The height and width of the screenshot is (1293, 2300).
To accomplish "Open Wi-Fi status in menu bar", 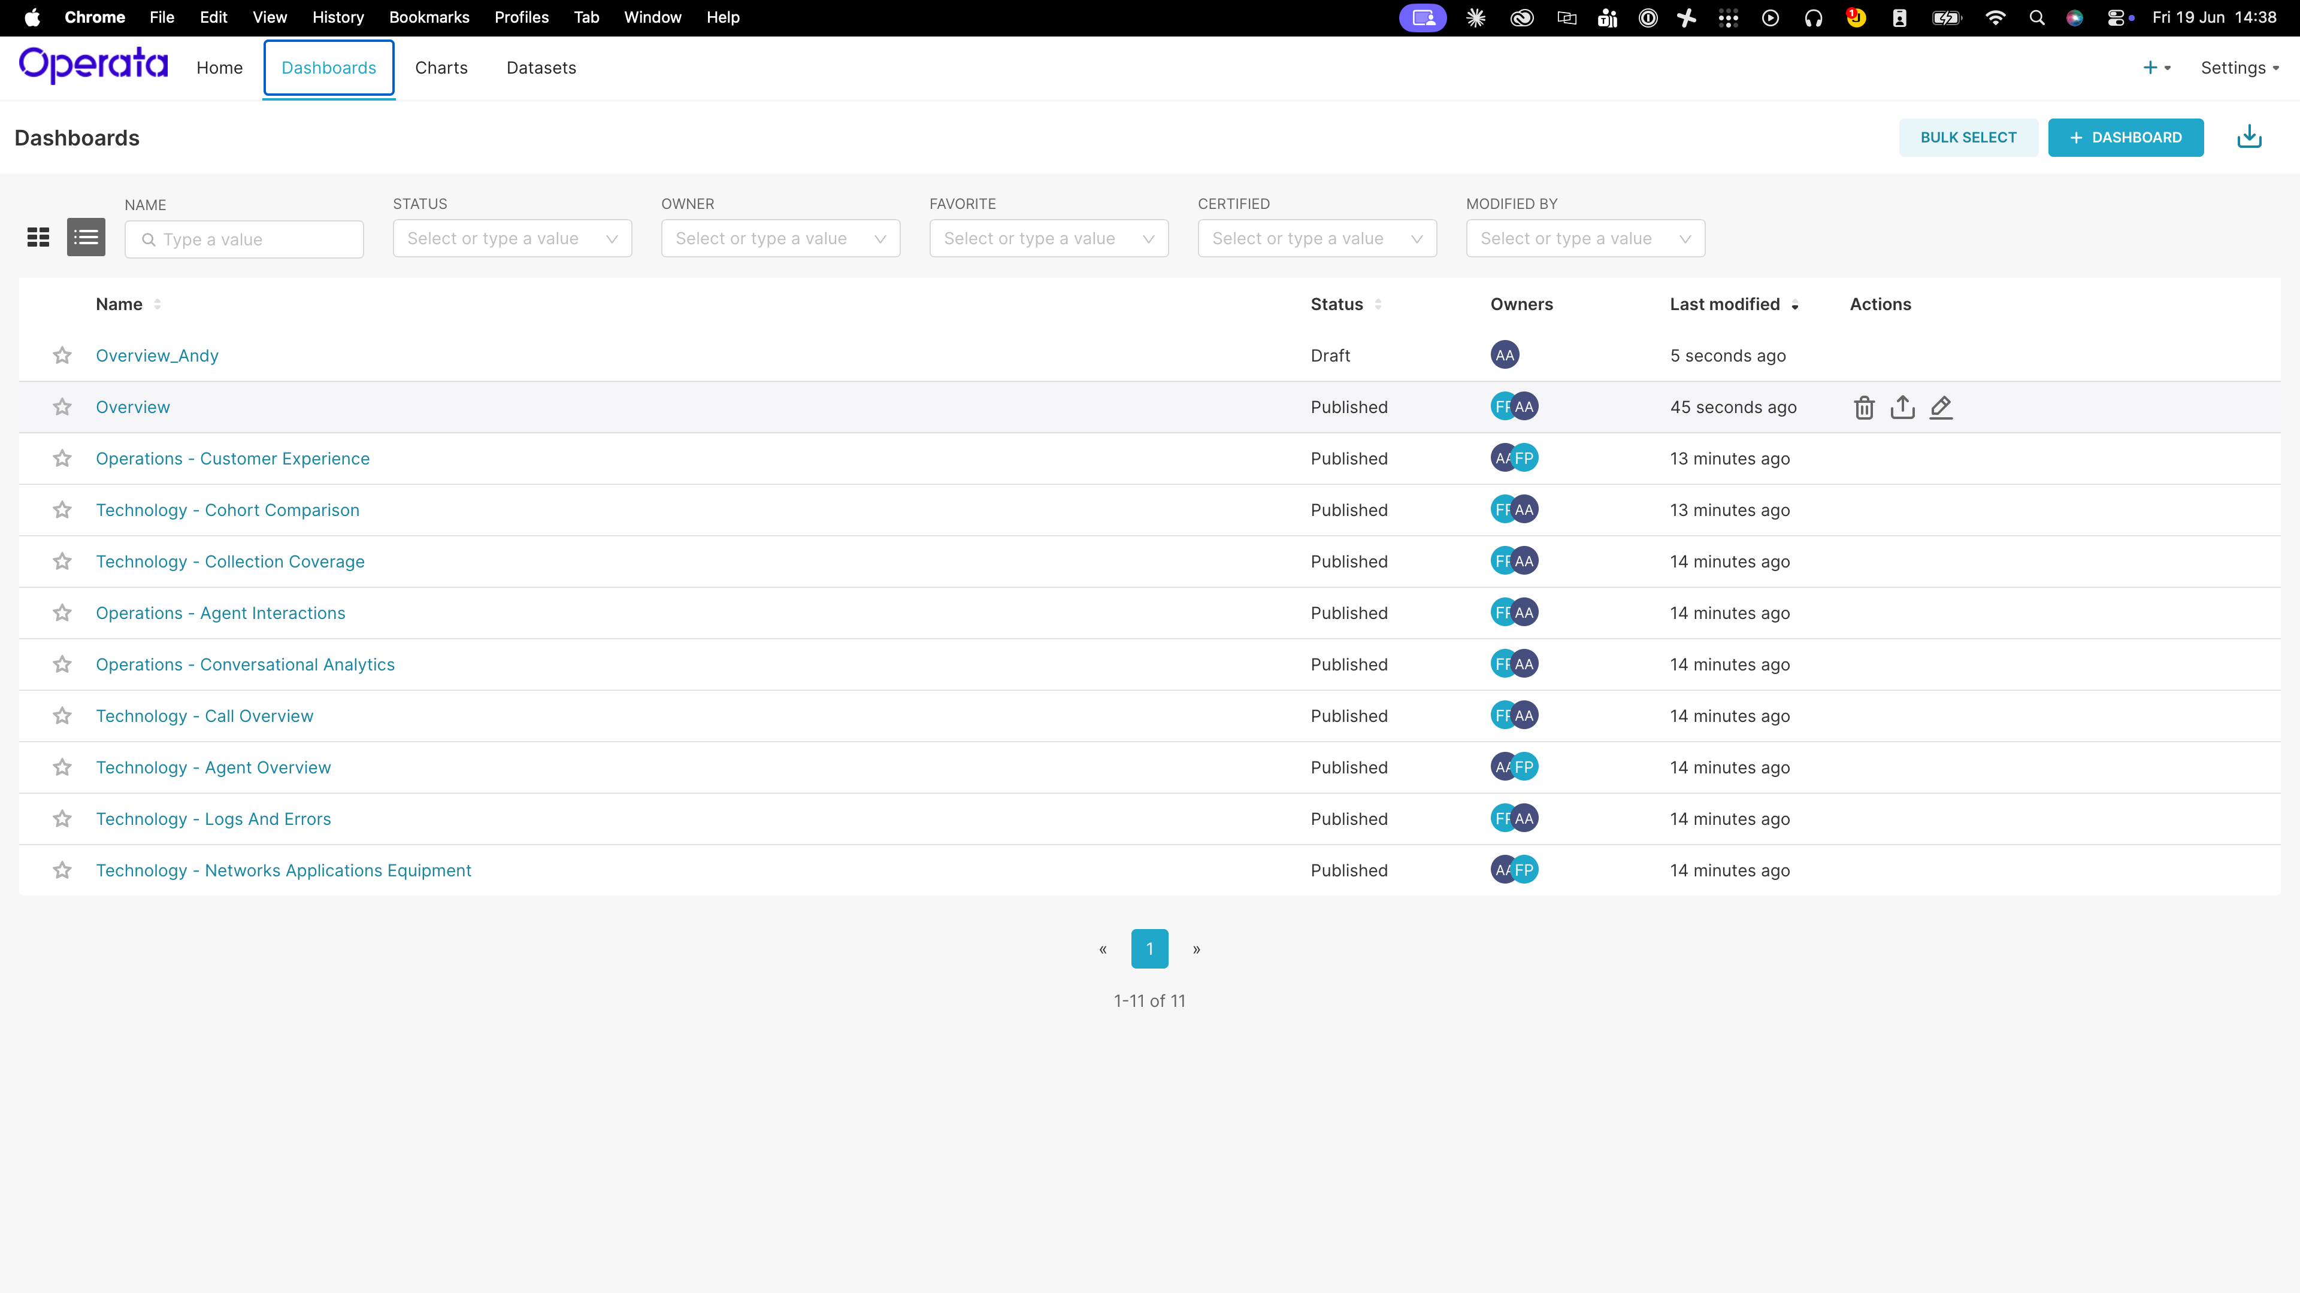I will pyautogui.click(x=1995, y=17).
